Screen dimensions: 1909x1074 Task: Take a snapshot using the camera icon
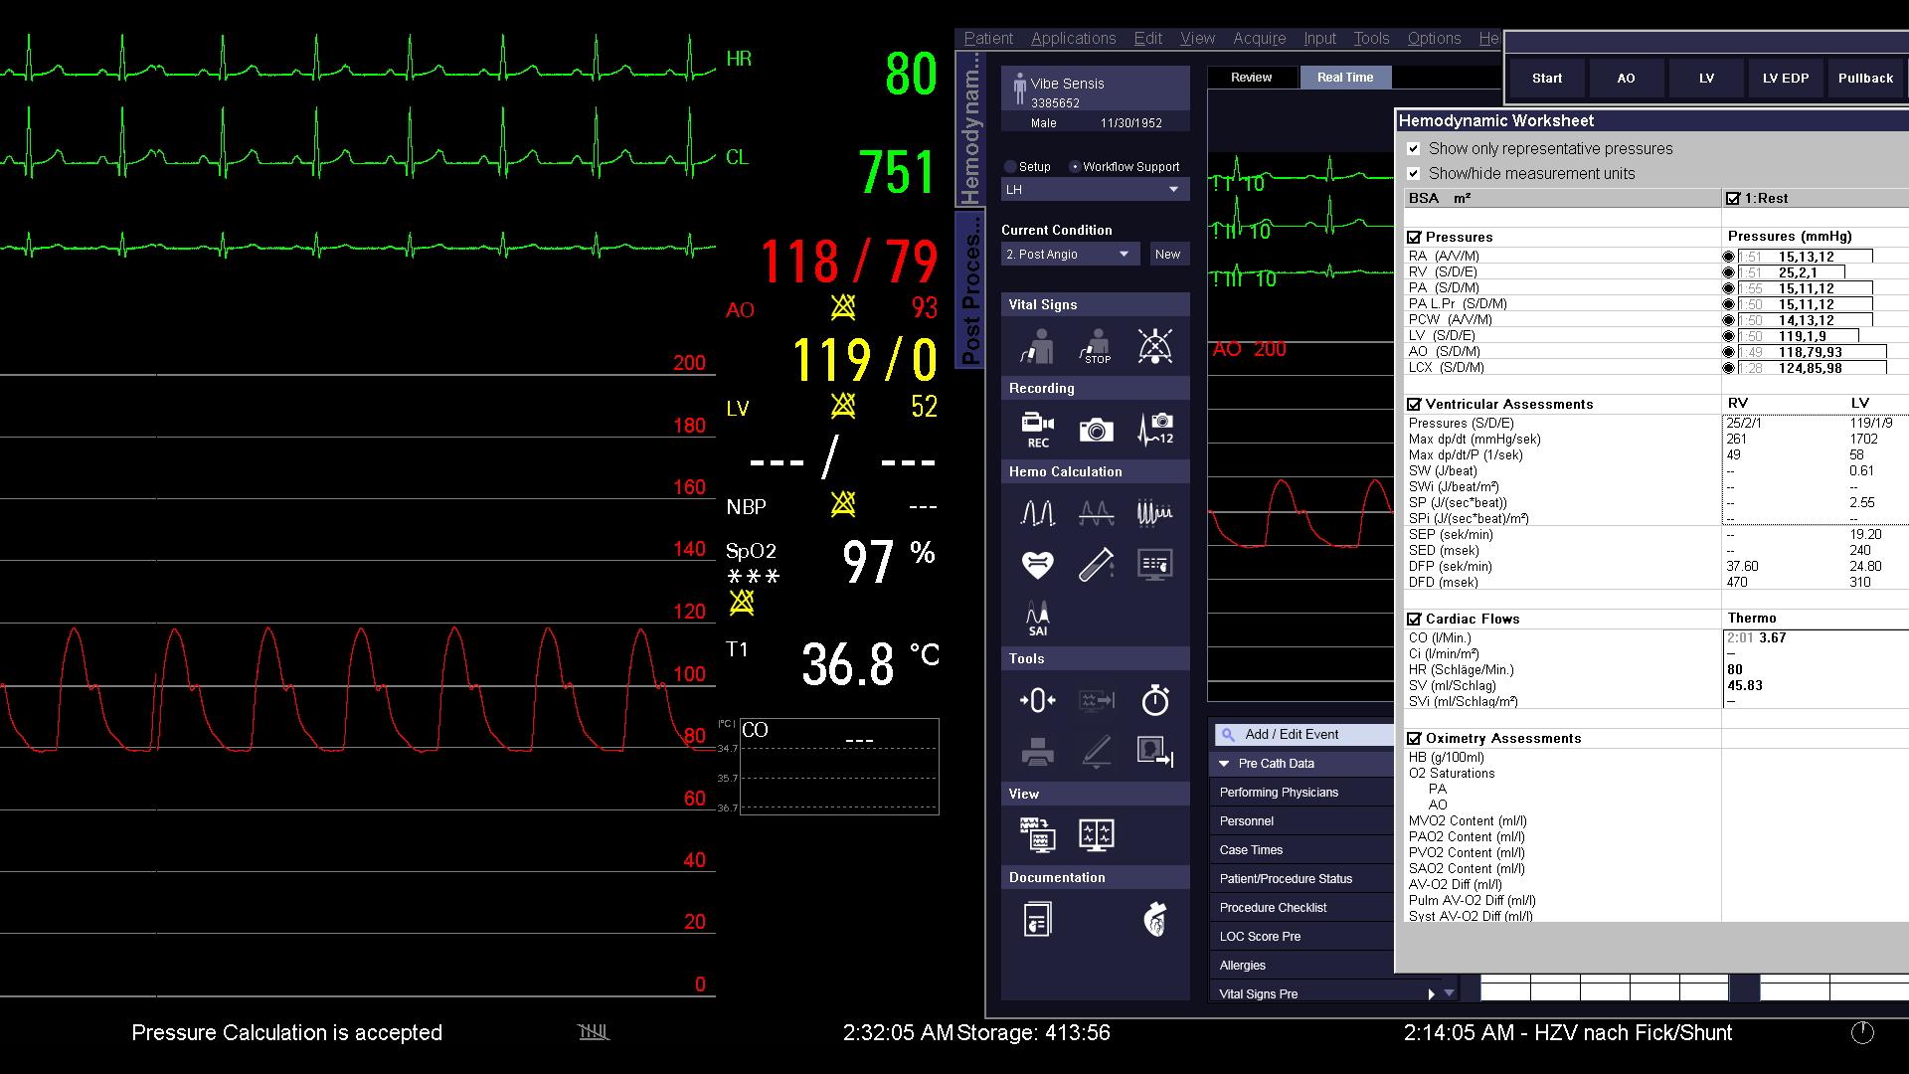1095,430
